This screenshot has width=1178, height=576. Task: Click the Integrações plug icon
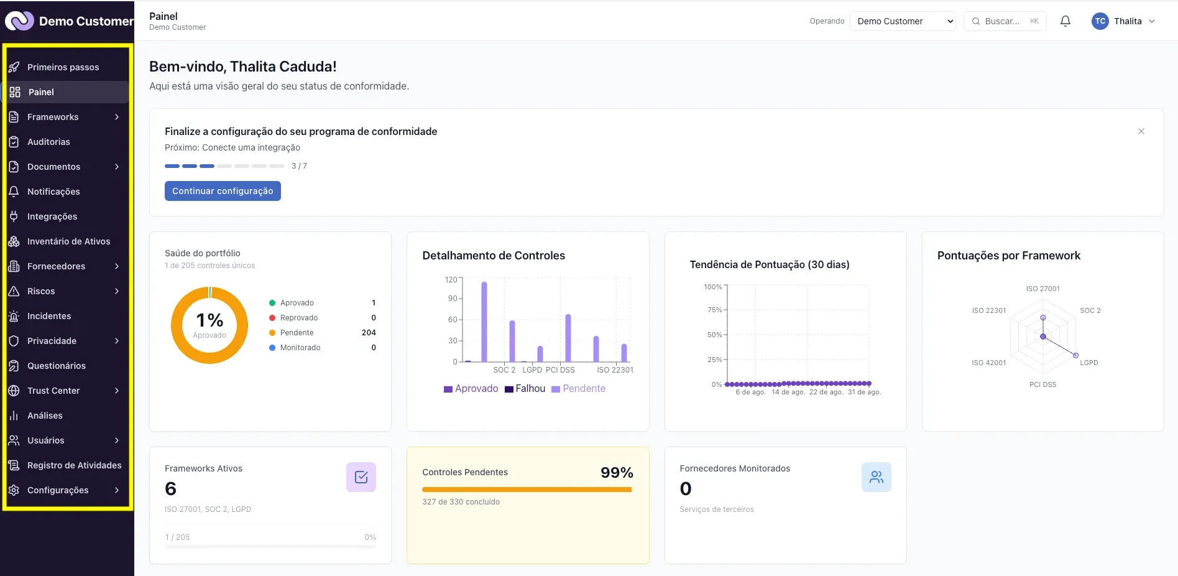click(x=14, y=216)
